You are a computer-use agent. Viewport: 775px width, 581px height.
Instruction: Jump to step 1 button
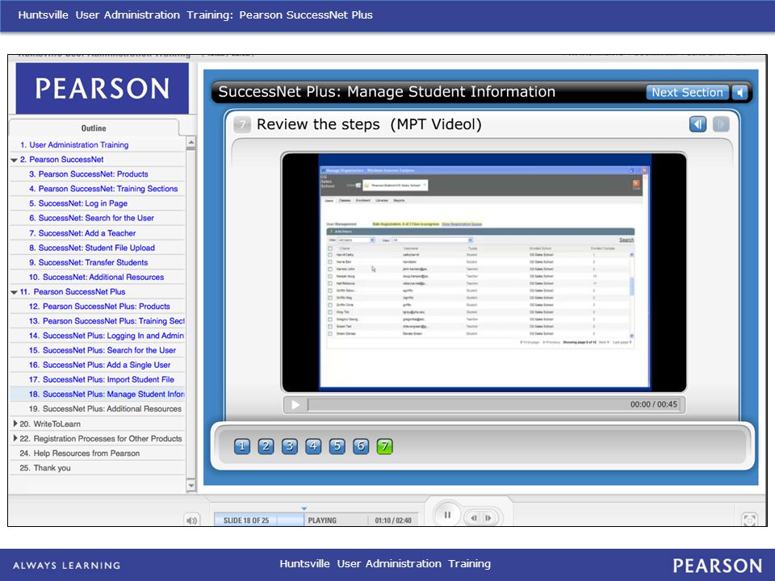point(242,446)
